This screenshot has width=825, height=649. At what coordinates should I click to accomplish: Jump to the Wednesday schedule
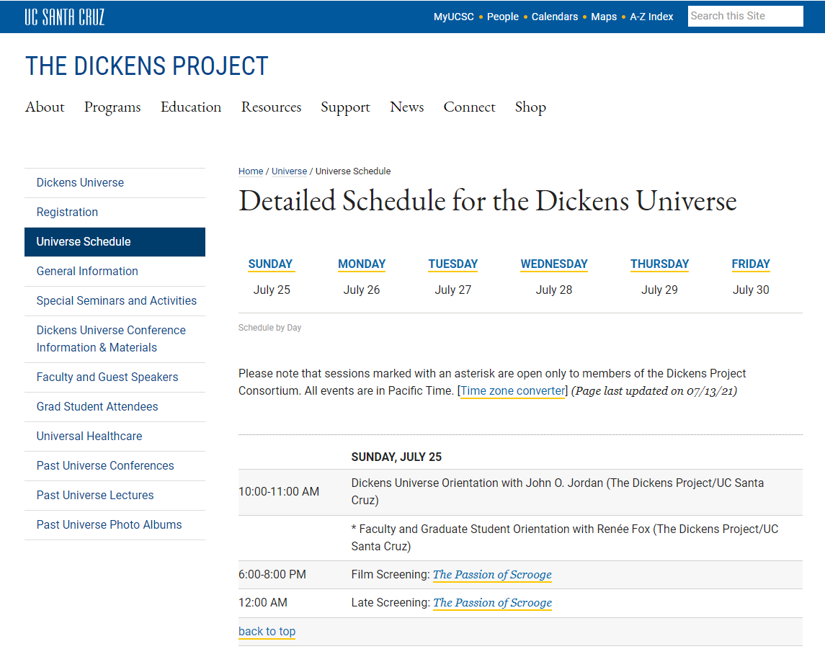click(554, 264)
